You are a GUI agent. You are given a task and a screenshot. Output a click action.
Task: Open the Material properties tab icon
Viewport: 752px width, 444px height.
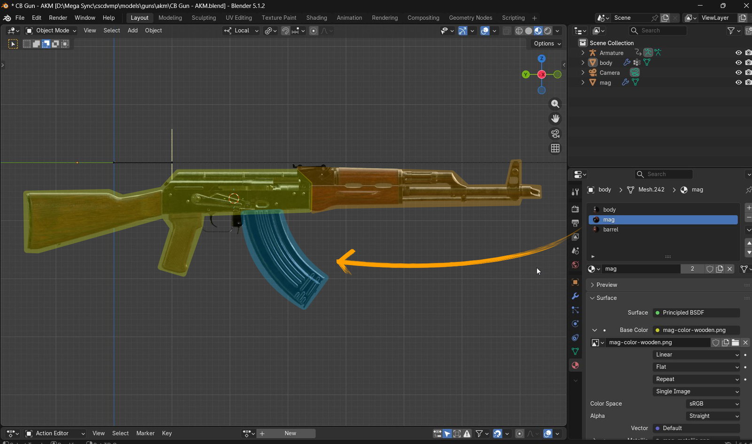coord(575,365)
